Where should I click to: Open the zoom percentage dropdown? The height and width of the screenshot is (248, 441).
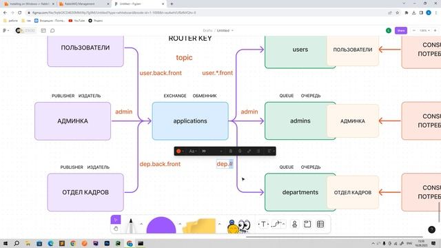pos(424,30)
